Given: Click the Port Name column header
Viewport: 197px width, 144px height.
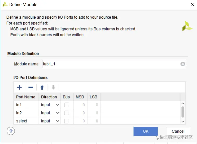Looking at the screenshot, I should click(26, 97).
